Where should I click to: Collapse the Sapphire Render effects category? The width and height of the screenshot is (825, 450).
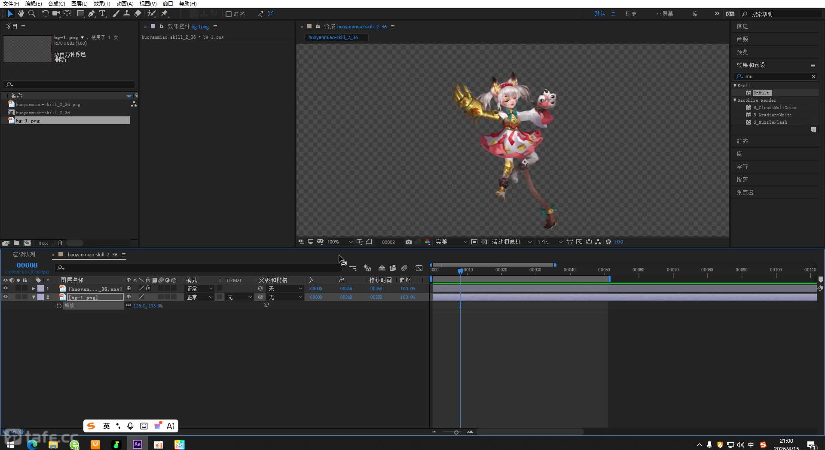[735, 100]
